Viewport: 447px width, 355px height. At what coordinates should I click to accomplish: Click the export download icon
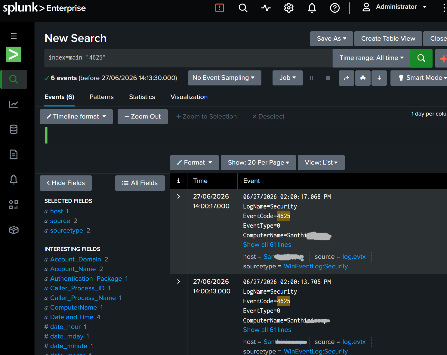pos(379,78)
